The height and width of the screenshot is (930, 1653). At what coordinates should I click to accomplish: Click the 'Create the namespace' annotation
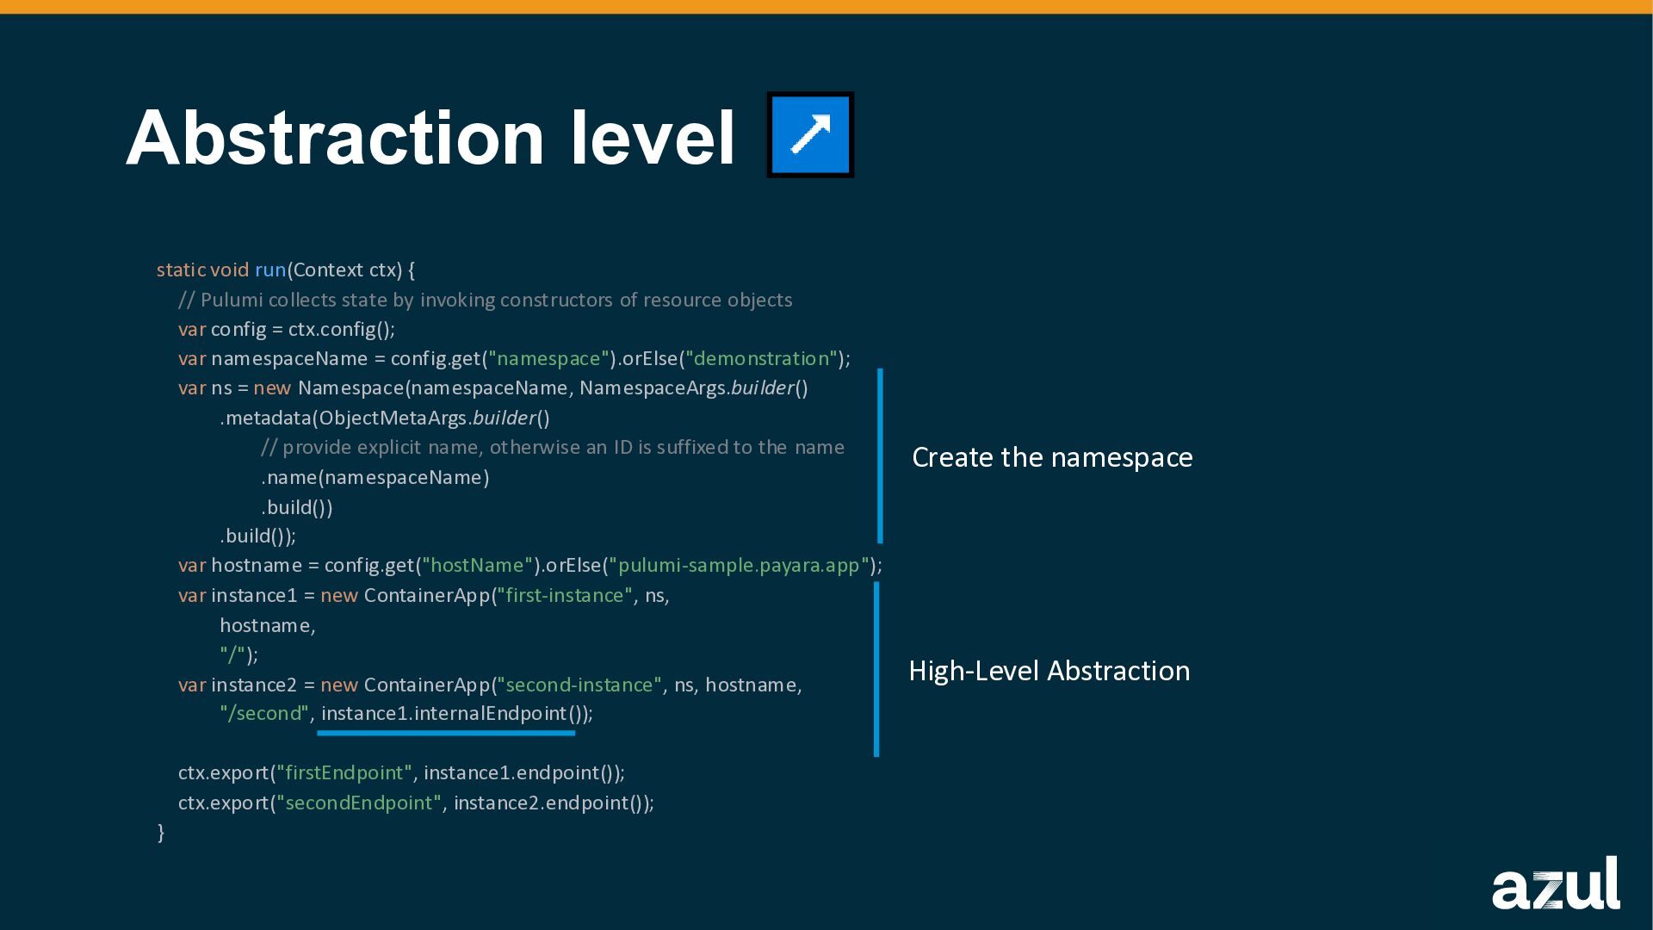[x=1051, y=457]
